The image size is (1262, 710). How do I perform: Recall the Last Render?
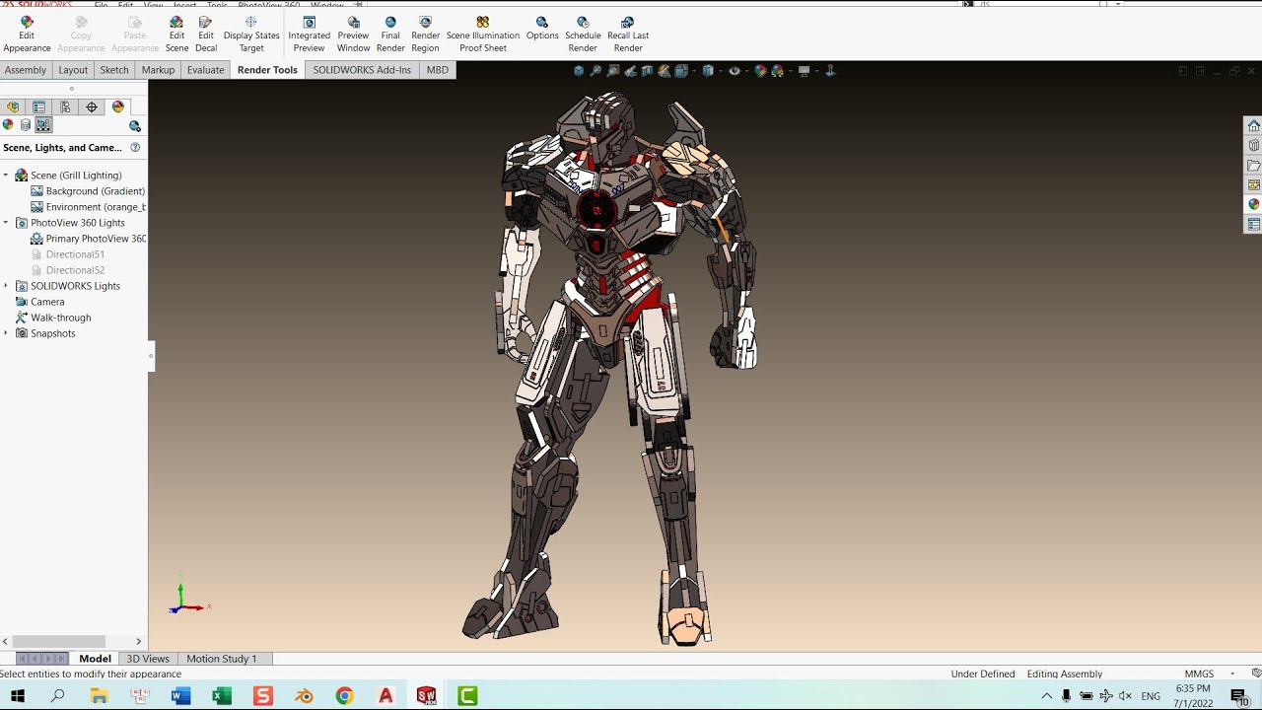628,35
